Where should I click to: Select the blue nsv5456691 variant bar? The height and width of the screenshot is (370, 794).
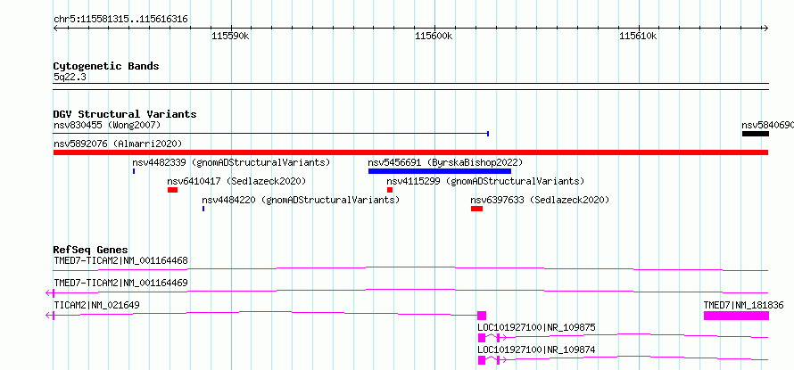pyautogui.click(x=440, y=171)
